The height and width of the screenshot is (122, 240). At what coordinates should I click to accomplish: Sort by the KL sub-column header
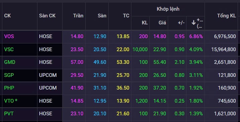(145, 23)
